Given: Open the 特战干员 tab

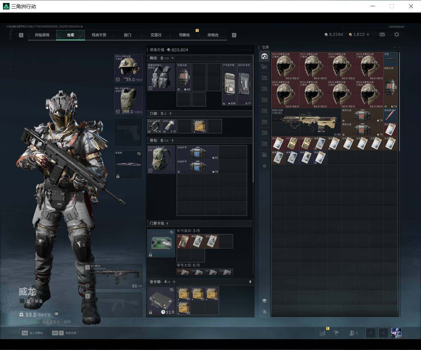Looking at the screenshot, I should tap(99, 35).
